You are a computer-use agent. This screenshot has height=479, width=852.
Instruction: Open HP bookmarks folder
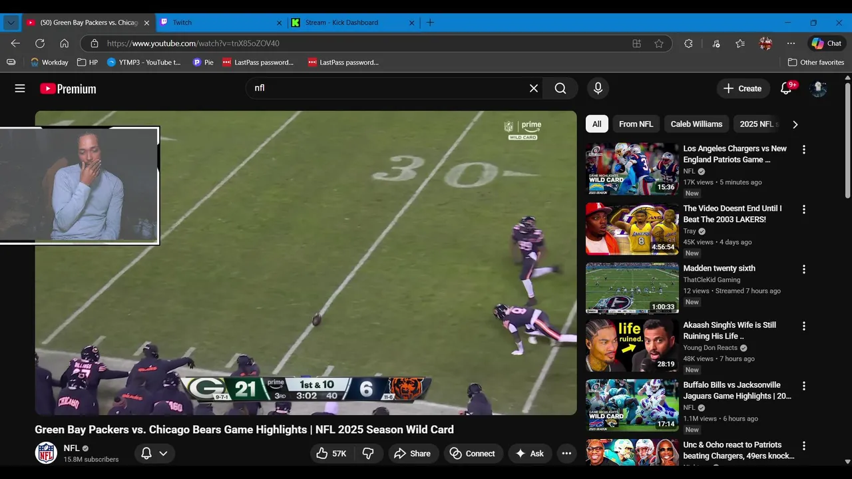click(x=87, y=63)
